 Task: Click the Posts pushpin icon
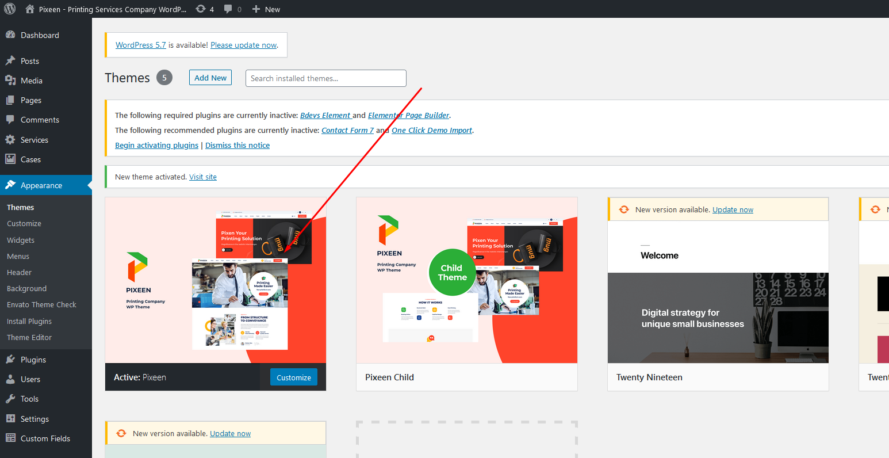pyautogui.click(x=10, y=61)
